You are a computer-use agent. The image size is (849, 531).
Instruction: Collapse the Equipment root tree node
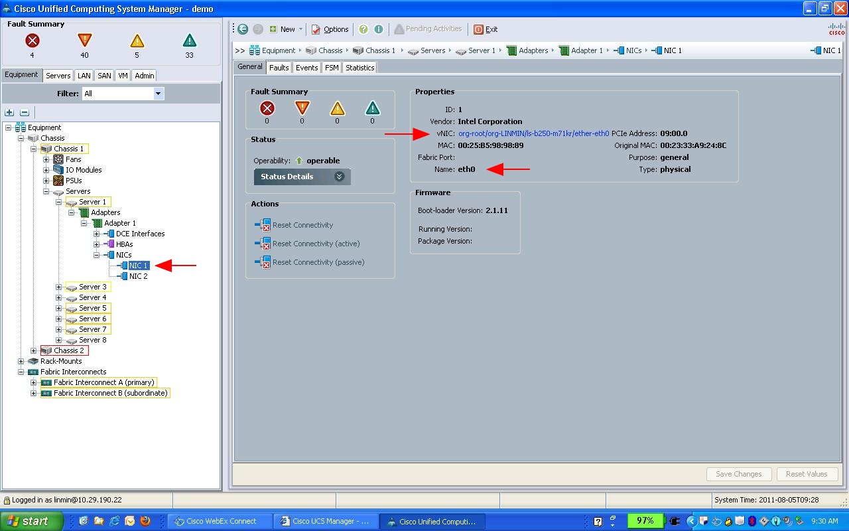coord(8,127)
